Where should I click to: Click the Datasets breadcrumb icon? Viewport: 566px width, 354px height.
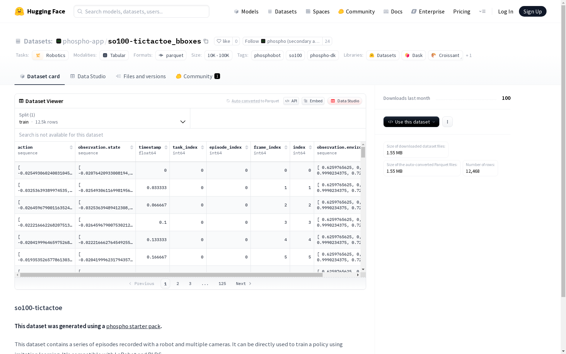coord(18,41)
